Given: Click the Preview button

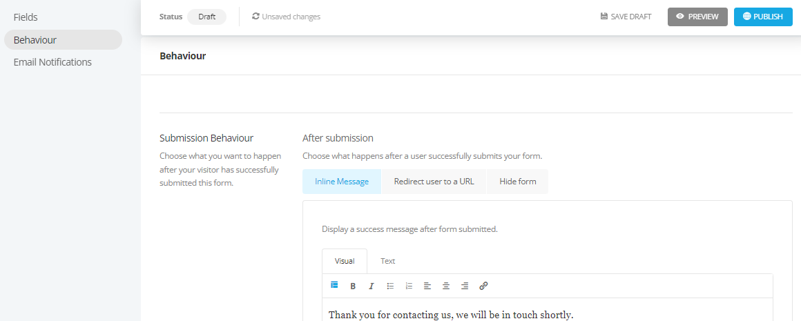Looking at the screenshot, I should [x=697, y=17].
